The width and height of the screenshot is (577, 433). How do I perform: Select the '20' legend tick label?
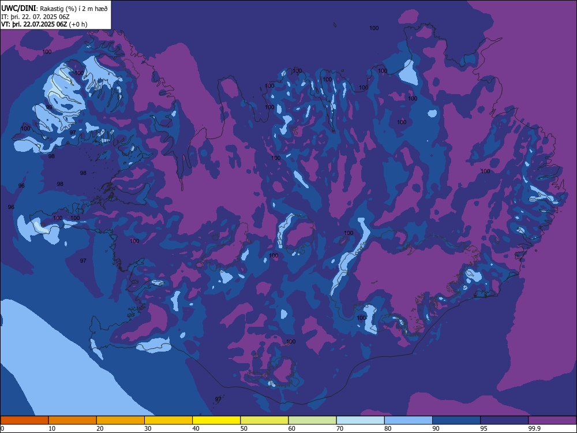pyautogui.click(x=100, y=428)
